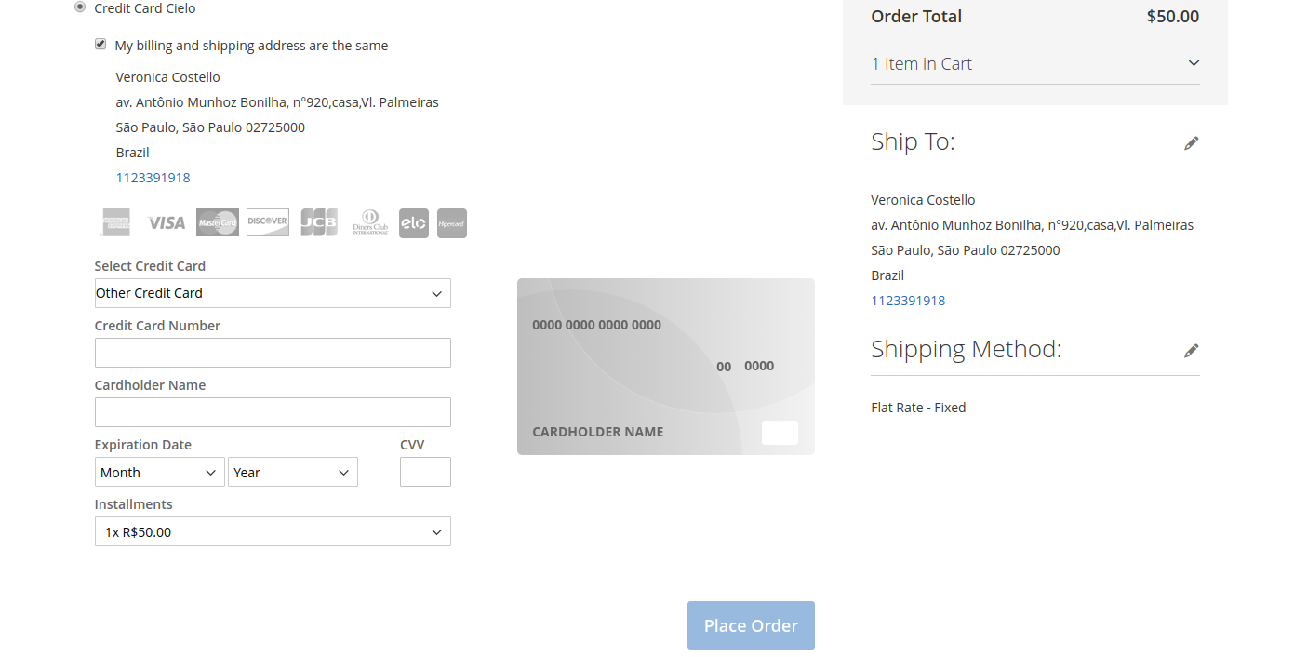Image resolution: width=1307 pixels, height=657 pixels.
Task: Click the Hipercard logo
Action: 452,223
